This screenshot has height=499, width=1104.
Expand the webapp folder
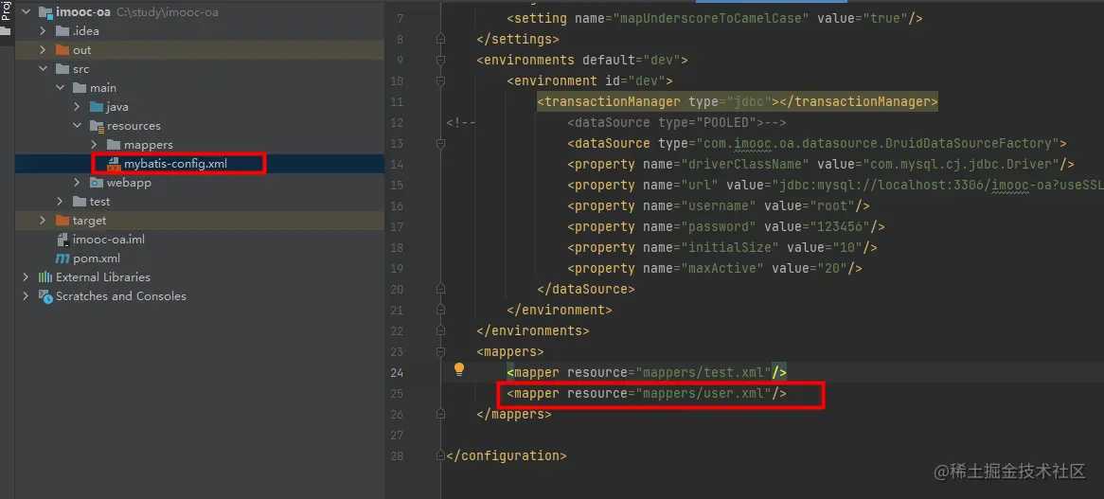pyautogui.click(x=78, y=183)
